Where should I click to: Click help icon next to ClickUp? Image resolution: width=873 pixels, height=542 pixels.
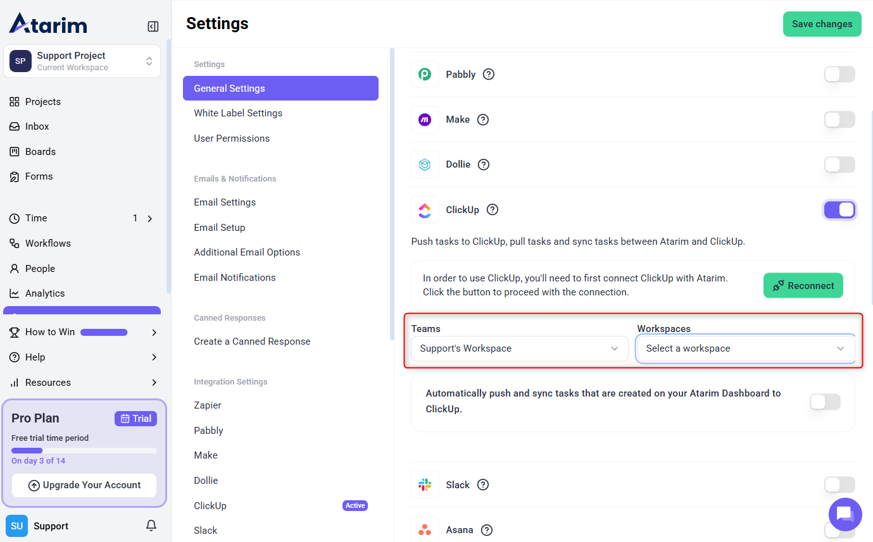[492, 209]
